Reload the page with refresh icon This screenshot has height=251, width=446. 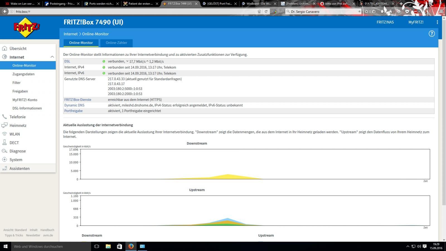point(266,11)
